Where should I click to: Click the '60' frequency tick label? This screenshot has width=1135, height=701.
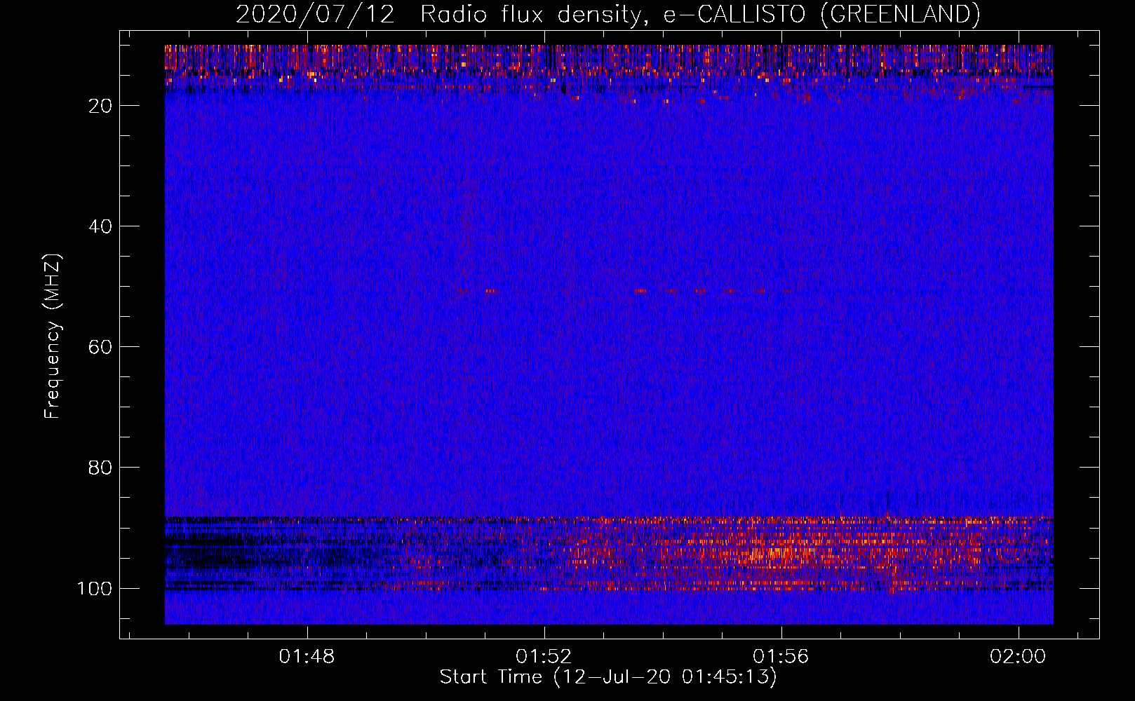pos(100,347)
